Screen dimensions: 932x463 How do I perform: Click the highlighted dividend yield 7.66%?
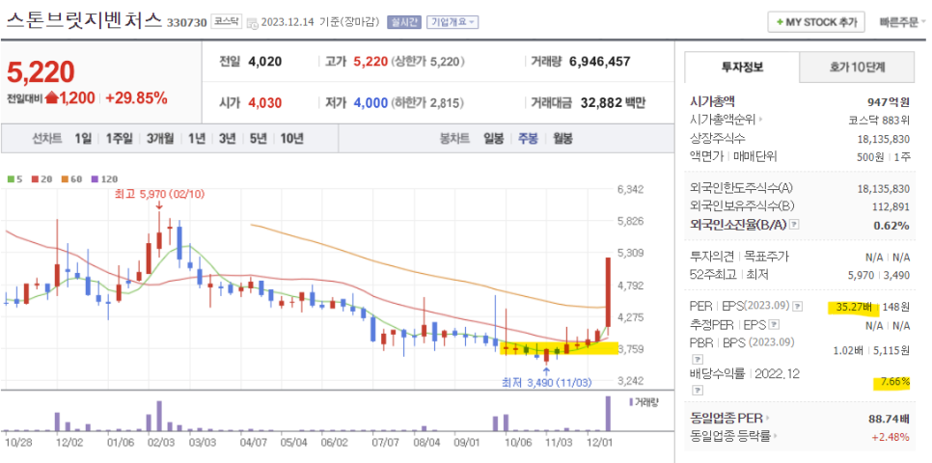(894, 382)
